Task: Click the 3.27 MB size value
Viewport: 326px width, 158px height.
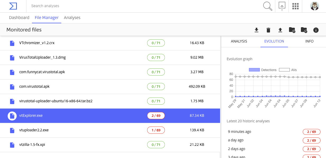Action: click(x=197, y=72)
